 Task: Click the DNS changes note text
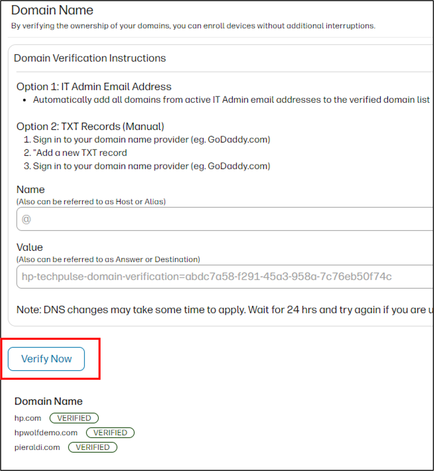pos(225,310)
